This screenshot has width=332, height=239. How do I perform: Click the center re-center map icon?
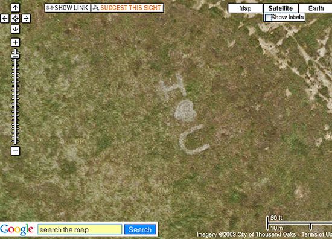(15, 19)
